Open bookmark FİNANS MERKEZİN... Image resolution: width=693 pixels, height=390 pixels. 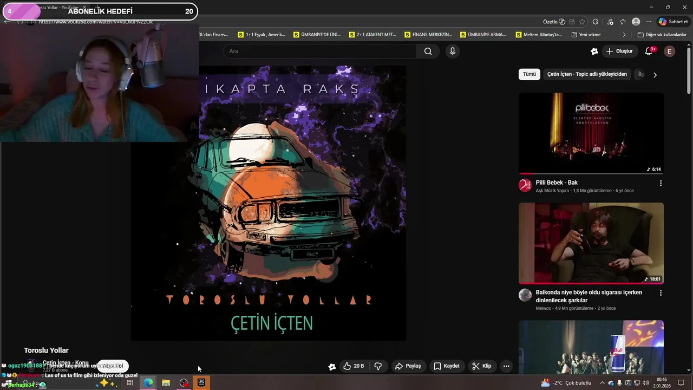click(x=428, y=35)
